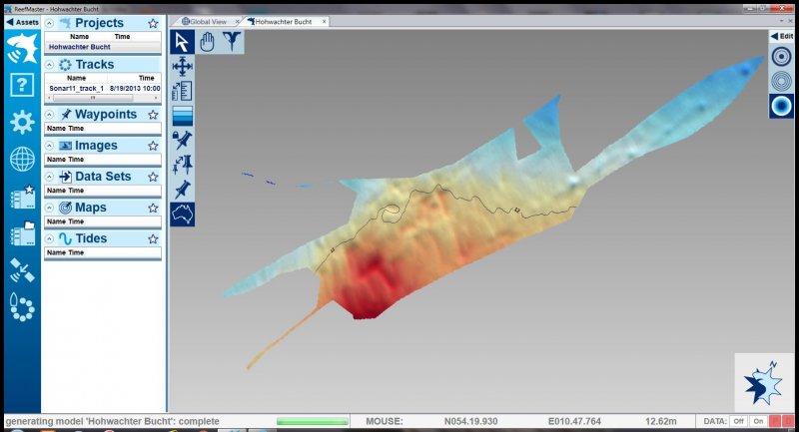The width and height of the screenshot is (799, 432).
Task: Click the Tracks Name column header
Action: tap(77, 78)
